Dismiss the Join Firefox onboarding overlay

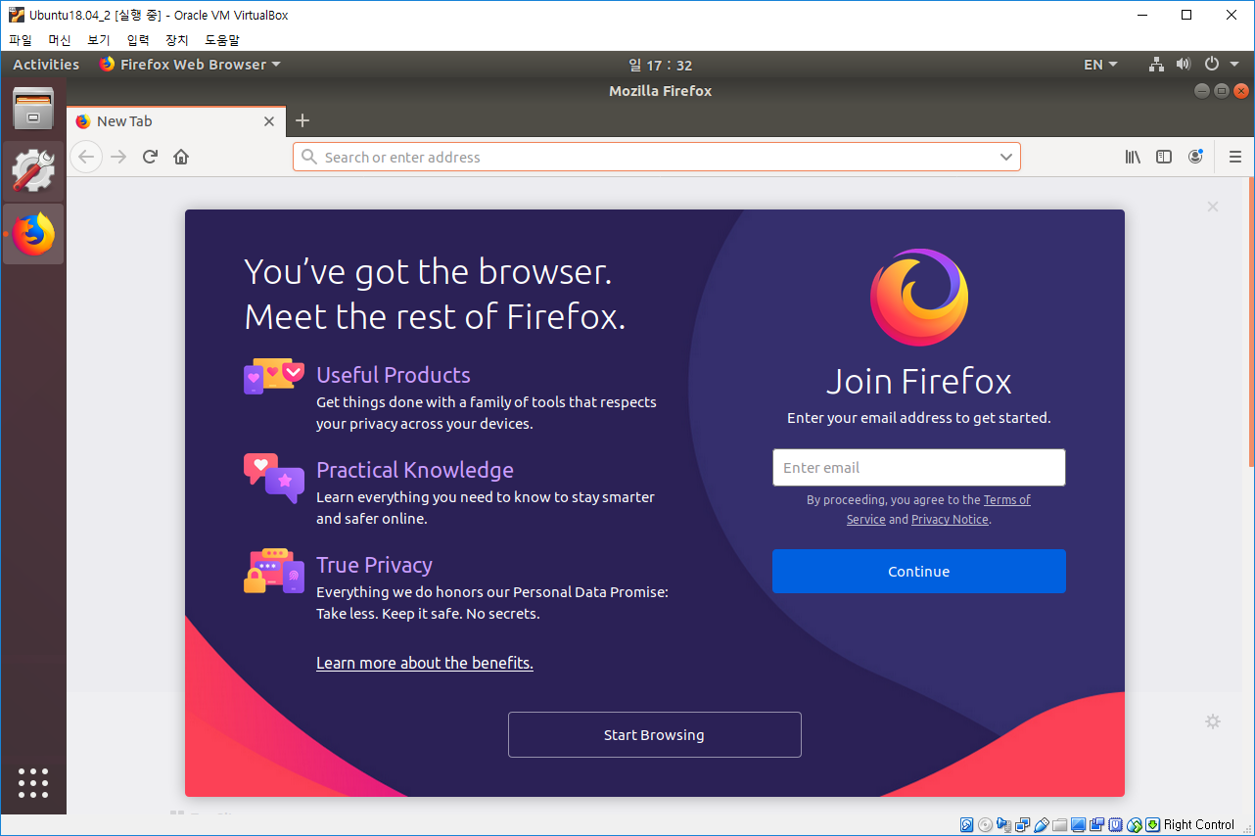[1213, 207]
